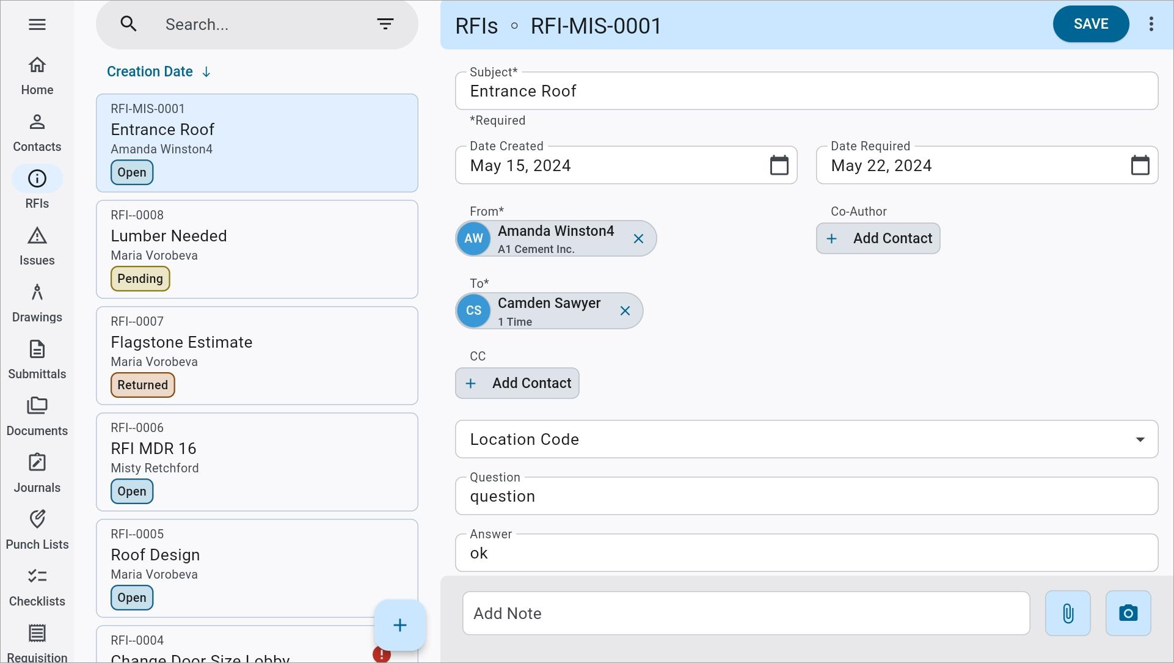Screen dimensions: 1174x663
Task: Click Pending status badge on Lumber Needed
Action: pyautogui.click(x=140, y=279)
